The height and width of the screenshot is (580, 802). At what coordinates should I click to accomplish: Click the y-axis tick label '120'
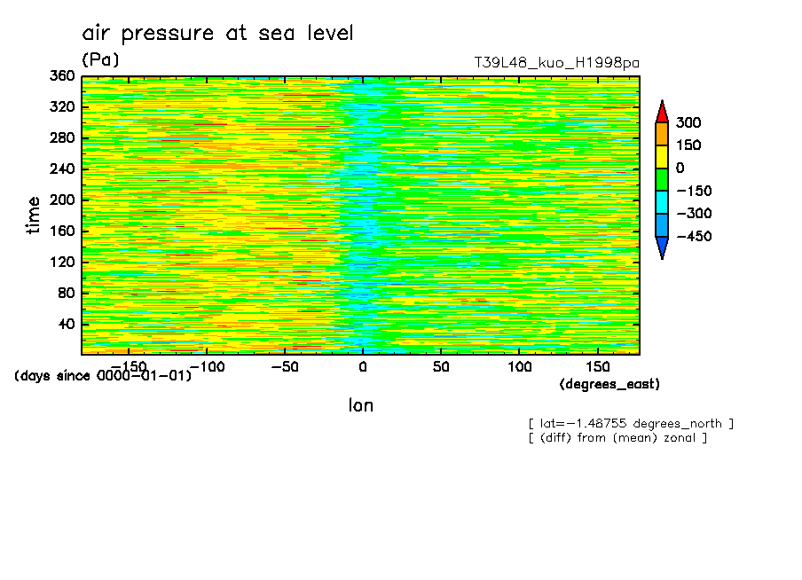[62, 263]
